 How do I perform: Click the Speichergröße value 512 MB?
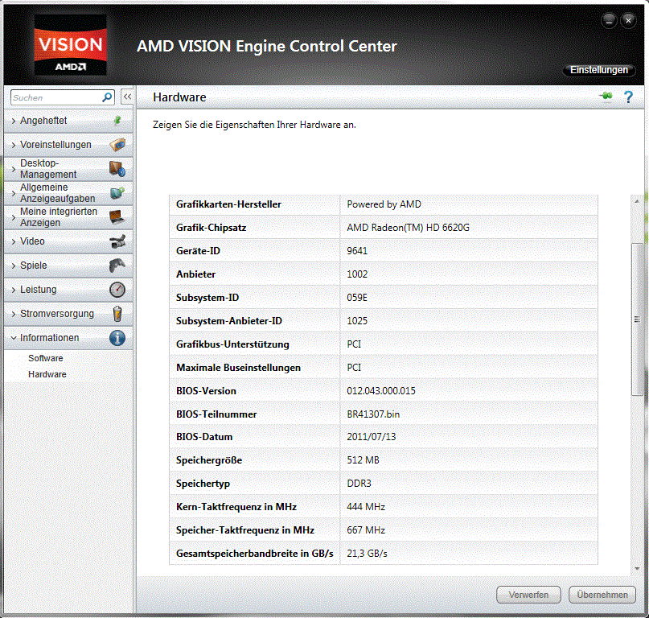(x=363, y=460)
